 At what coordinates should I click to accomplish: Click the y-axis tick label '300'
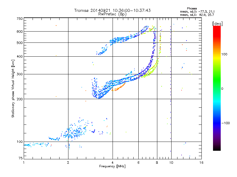(x=20, y=74)
